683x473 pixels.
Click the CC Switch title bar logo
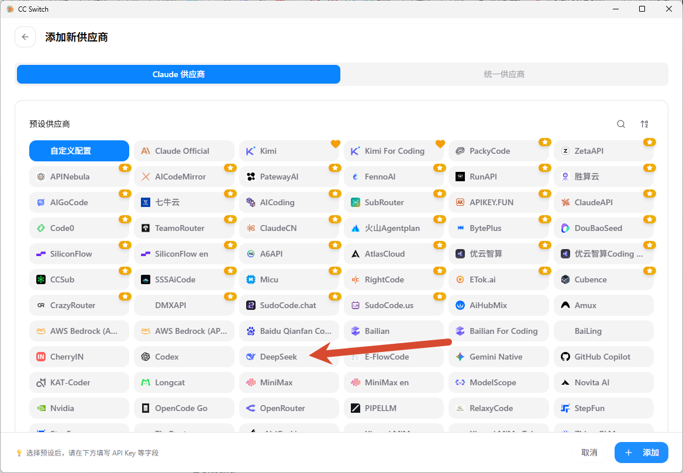tap(10, 9)
